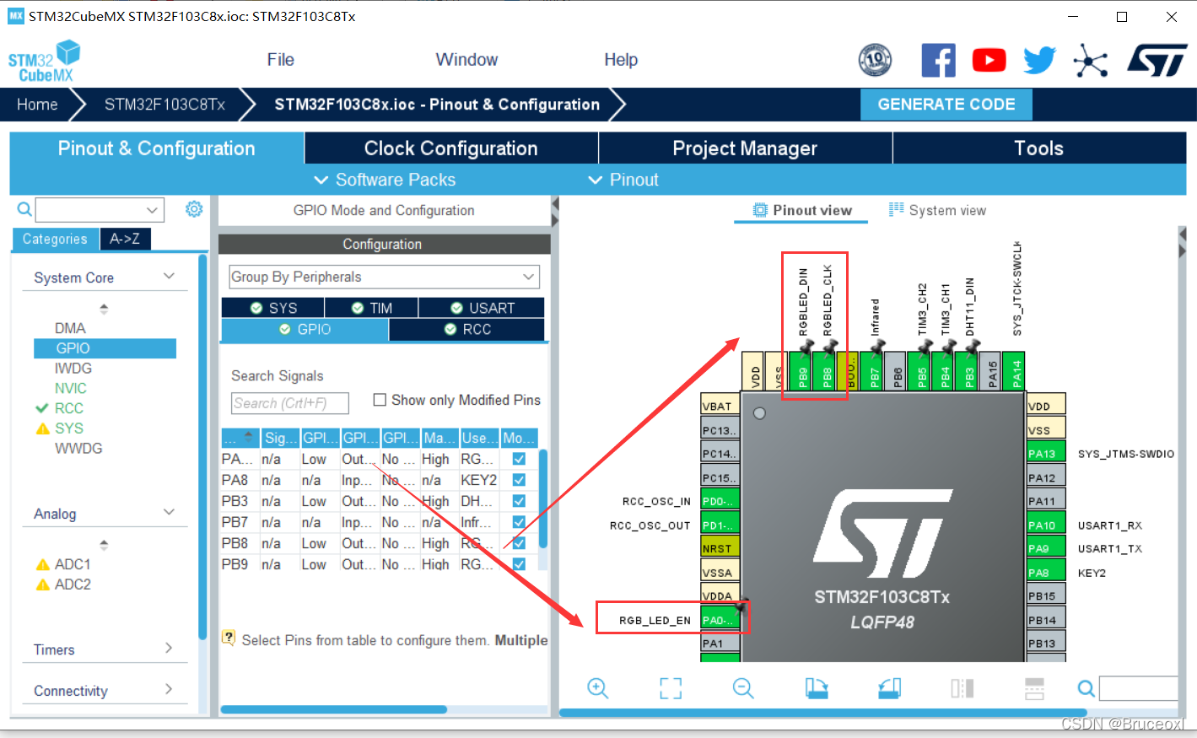Open the ST Facebook page icon
The height and width of the screenshot is (738, 1197).
tap(938, 60)
